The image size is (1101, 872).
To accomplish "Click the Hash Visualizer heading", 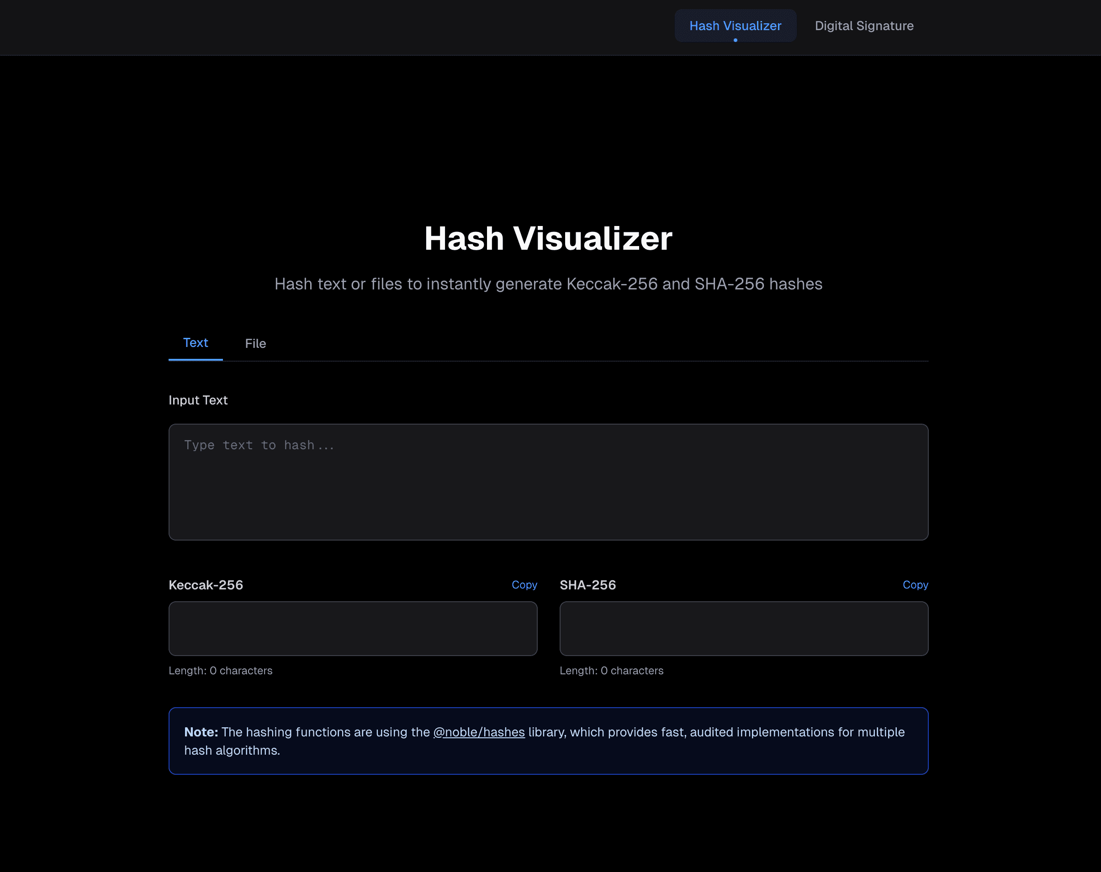I will click(x=549, y=238).
